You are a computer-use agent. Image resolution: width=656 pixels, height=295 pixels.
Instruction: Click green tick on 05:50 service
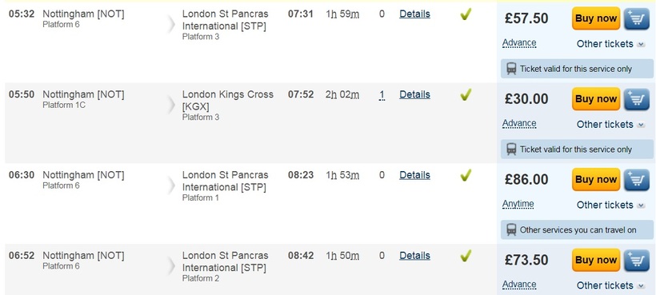click(x=466, y=95)
